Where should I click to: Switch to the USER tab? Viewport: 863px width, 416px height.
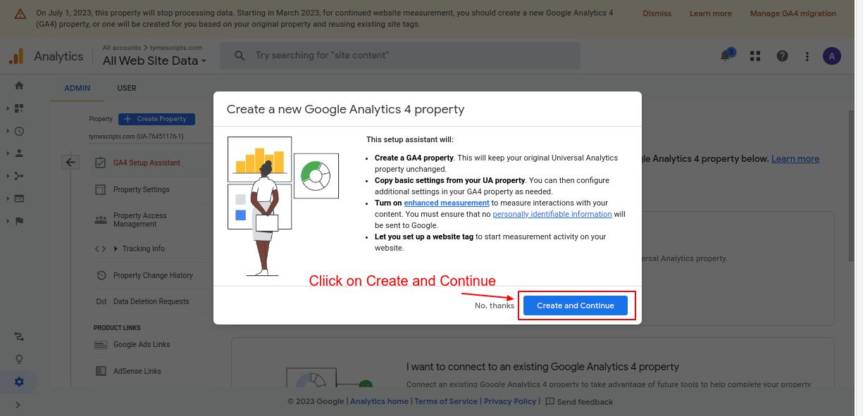pos(127,88)
